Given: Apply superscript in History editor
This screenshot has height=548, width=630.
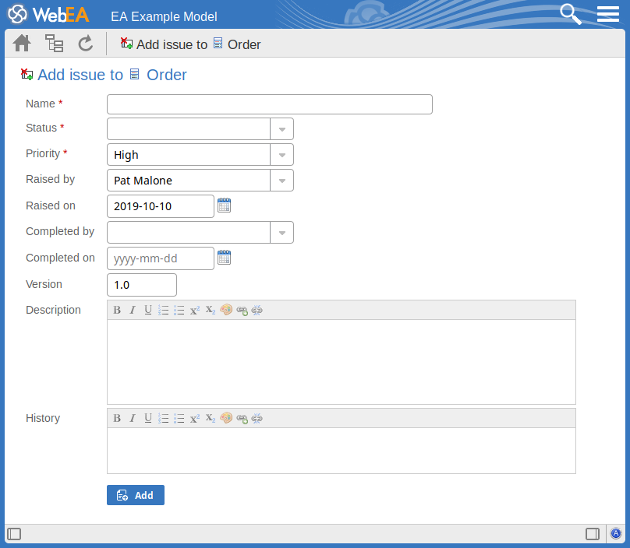Looking at the screenshot, I should tap(195, 418).
